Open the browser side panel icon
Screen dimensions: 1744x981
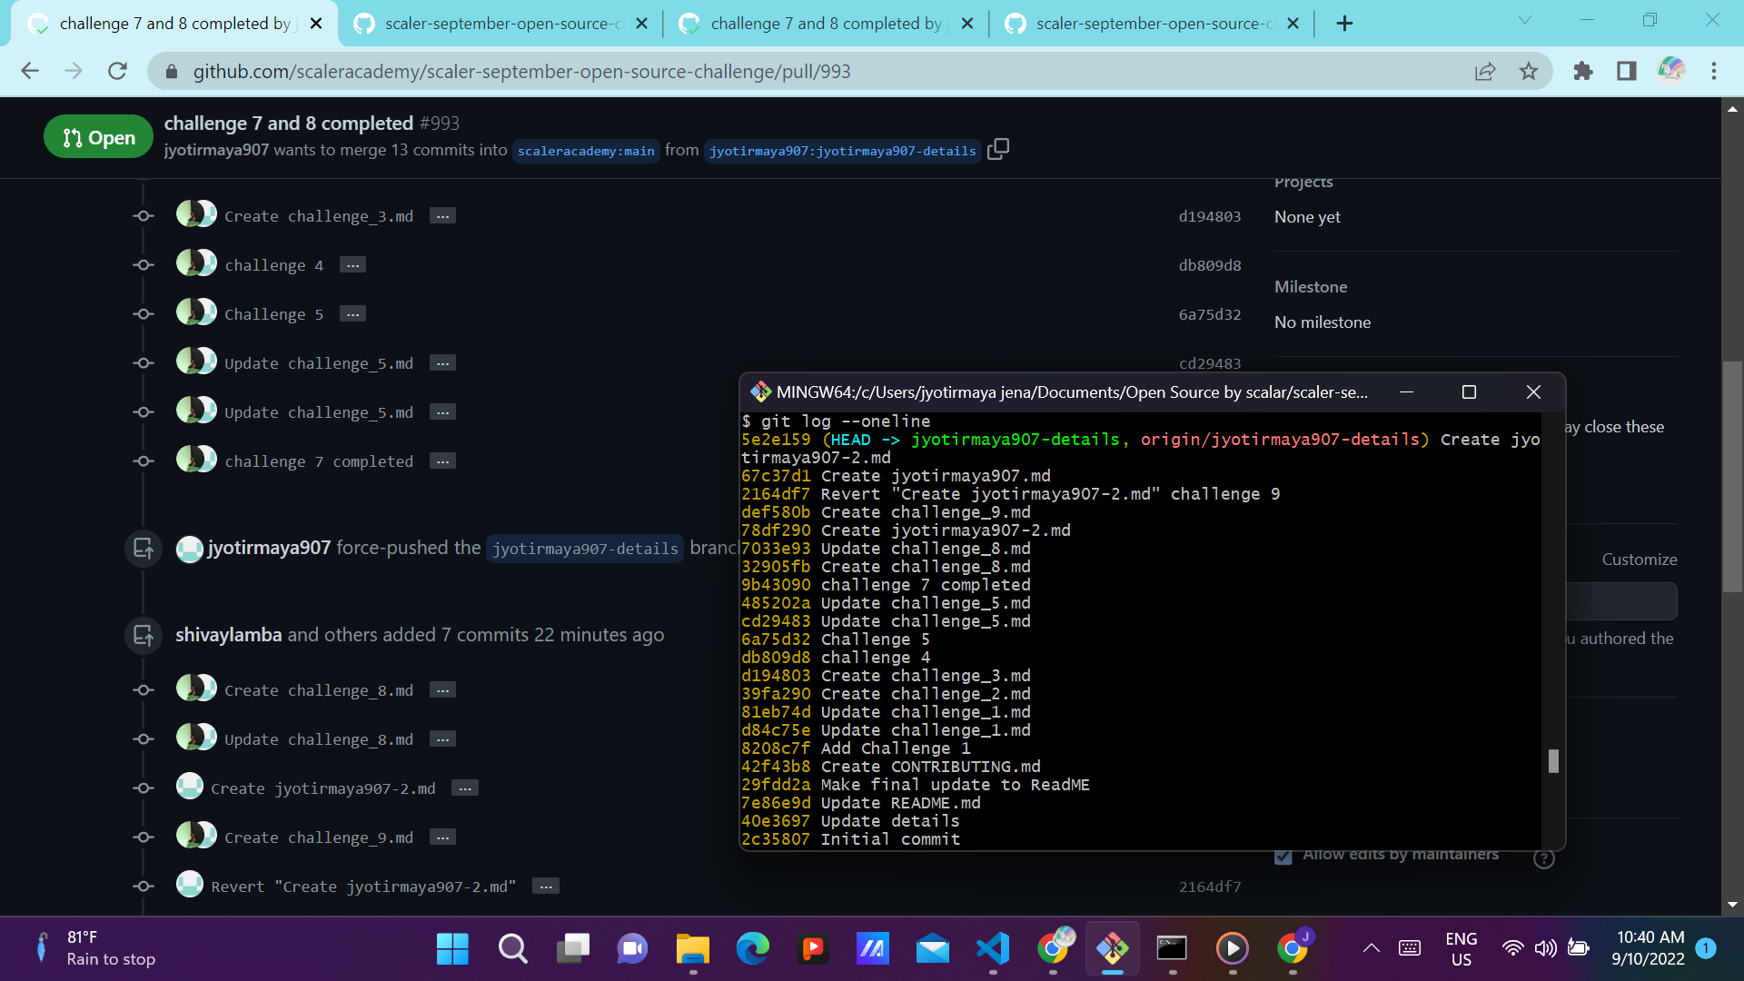(x=1626, y=71)
